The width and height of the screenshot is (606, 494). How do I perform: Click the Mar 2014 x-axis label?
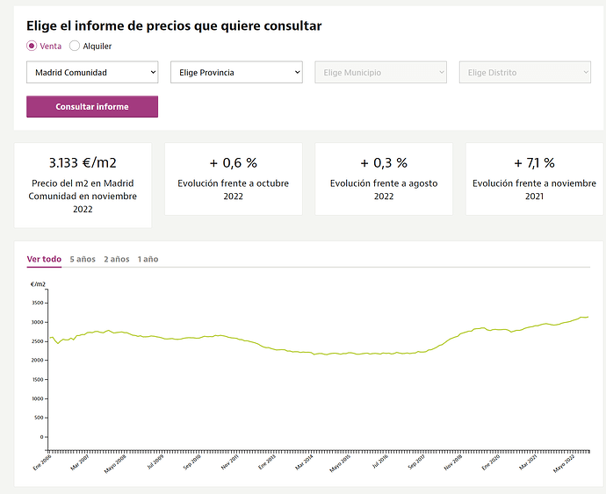tap(306, 462)
